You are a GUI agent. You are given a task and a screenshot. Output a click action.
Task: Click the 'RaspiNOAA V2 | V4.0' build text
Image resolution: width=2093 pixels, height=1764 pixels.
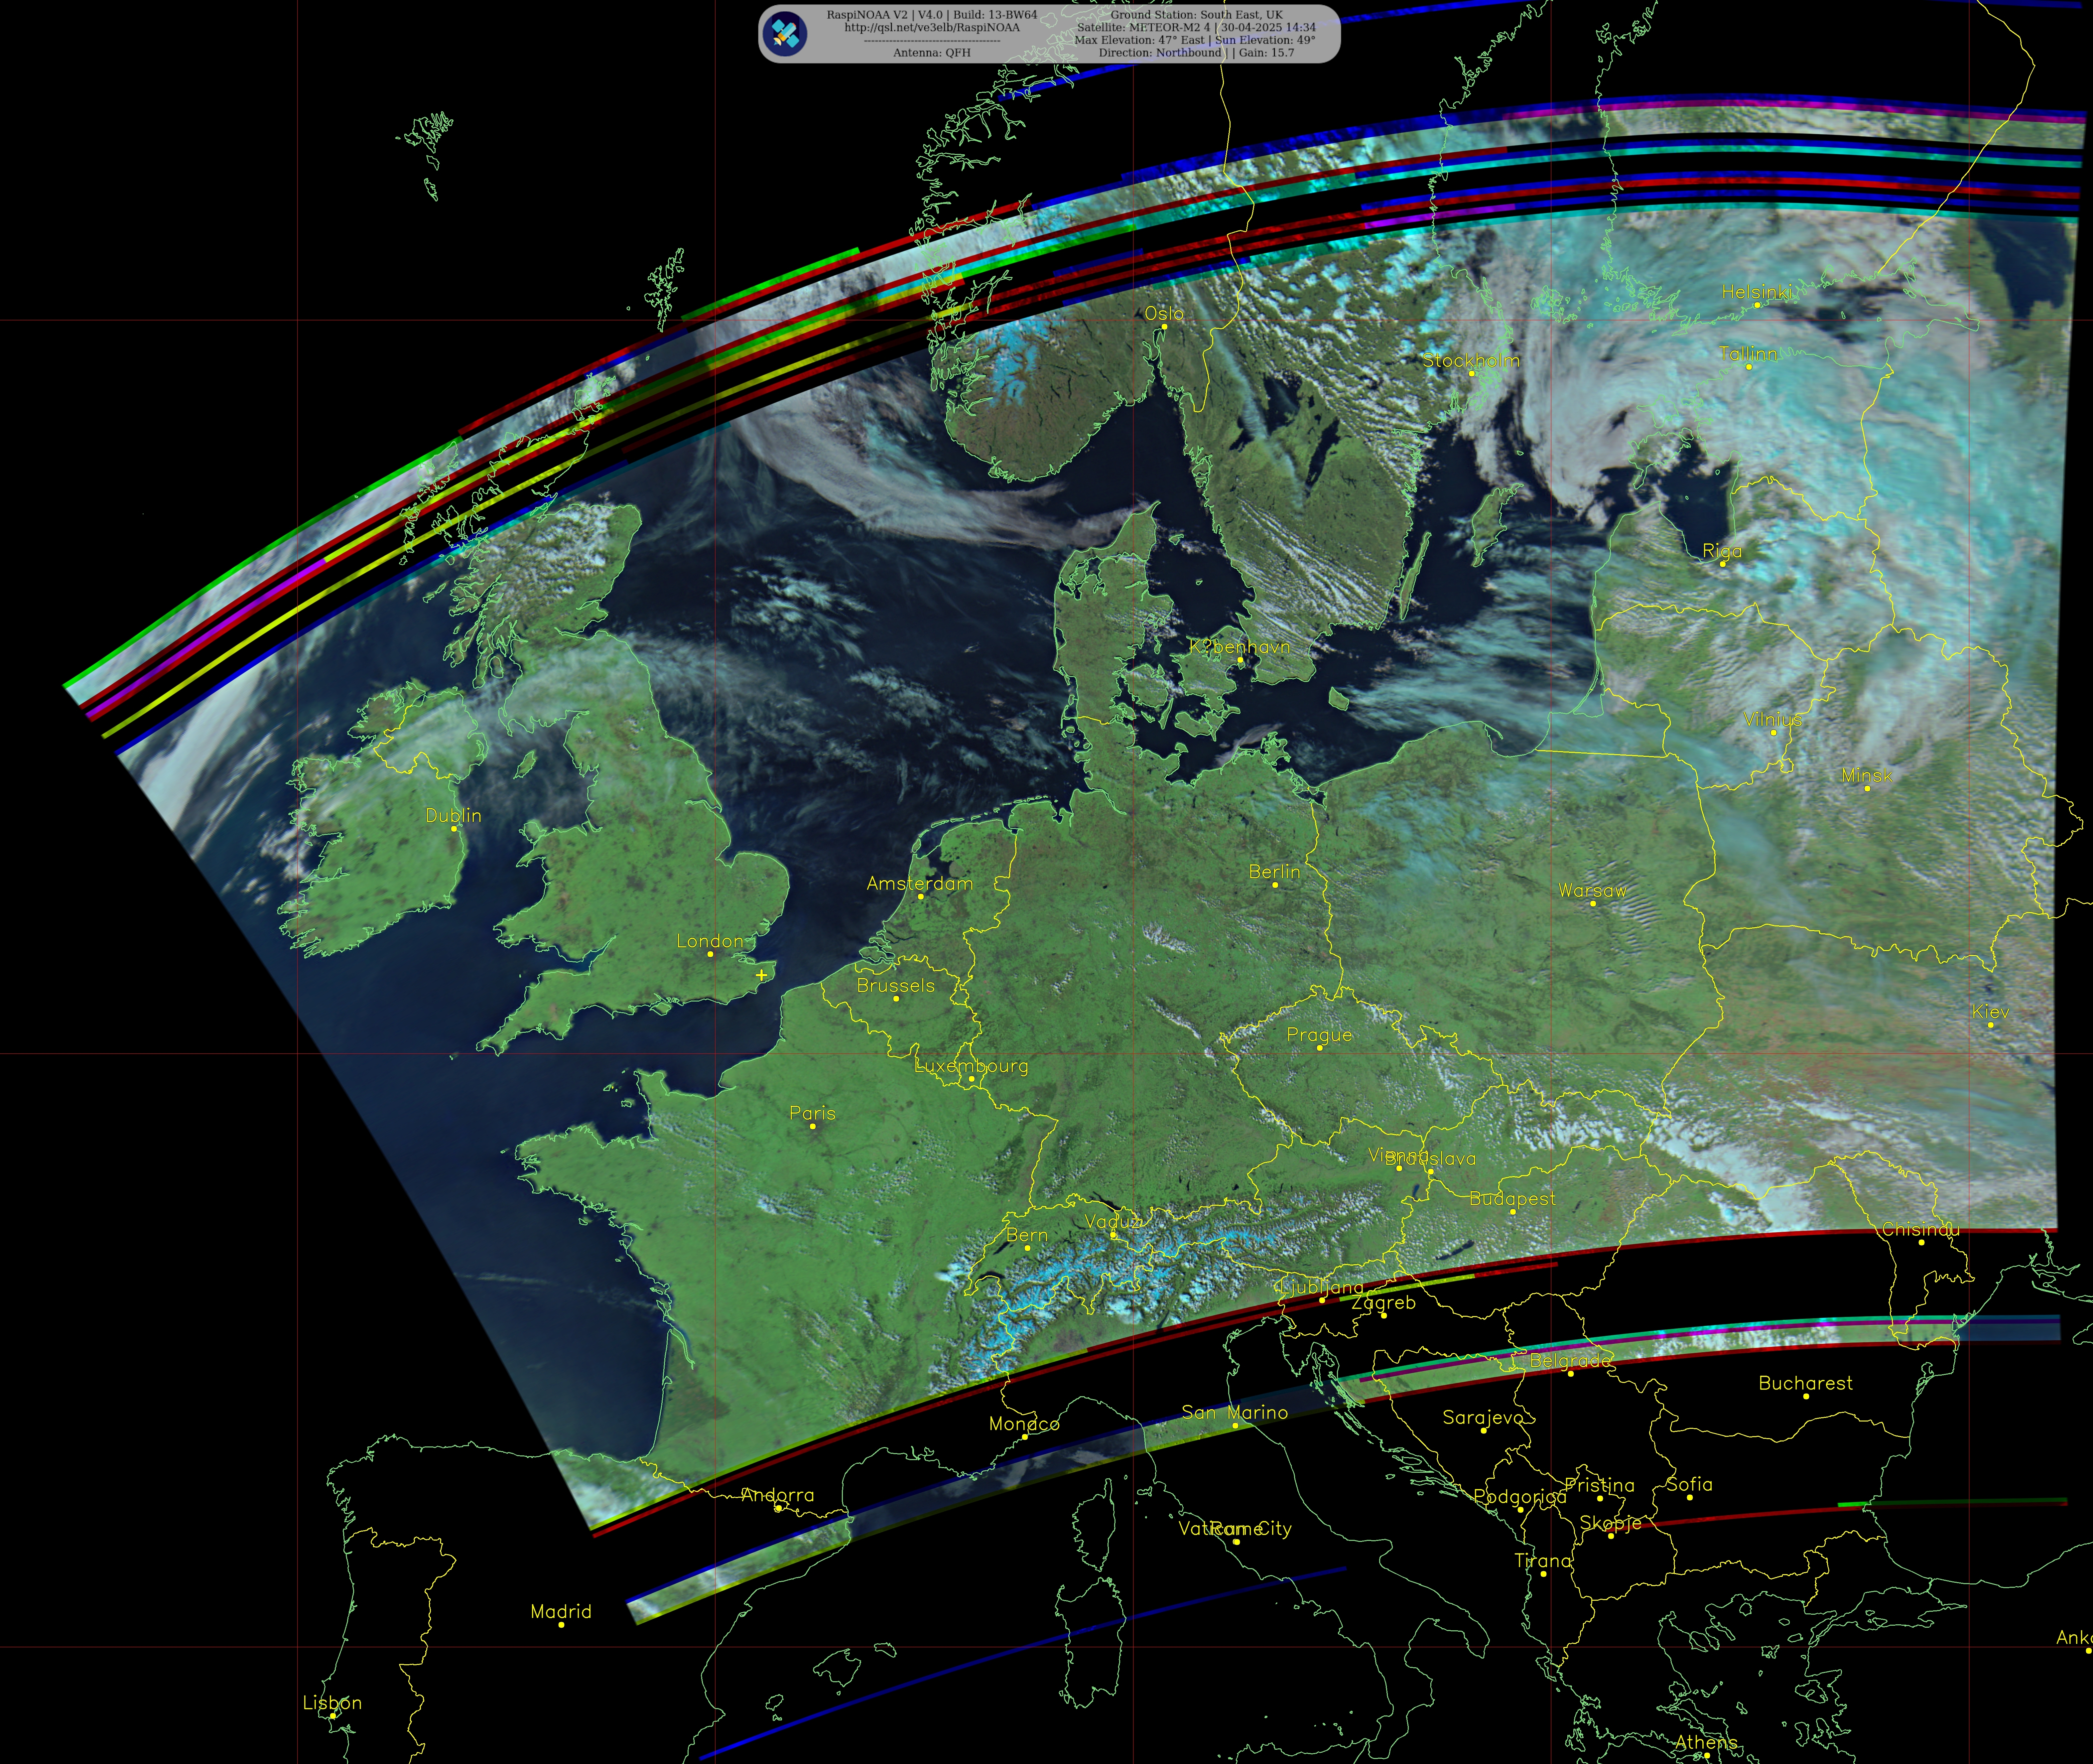tap(932, 15)
